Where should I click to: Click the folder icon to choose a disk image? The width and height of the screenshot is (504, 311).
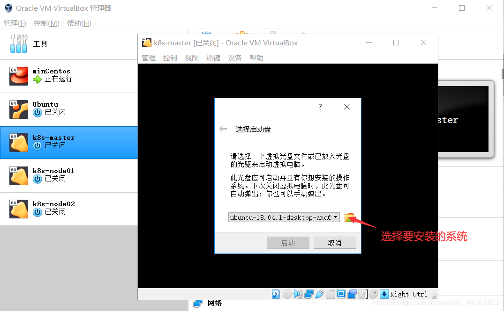349,217
